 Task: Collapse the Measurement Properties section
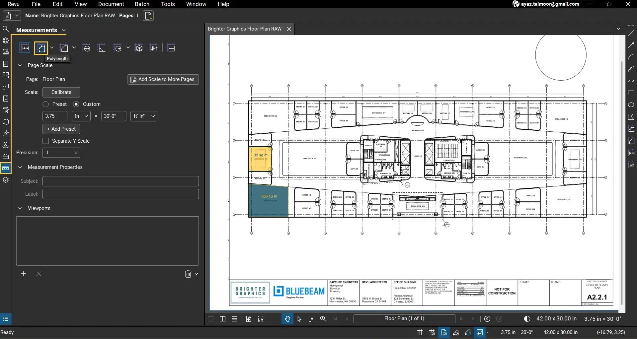20,167
